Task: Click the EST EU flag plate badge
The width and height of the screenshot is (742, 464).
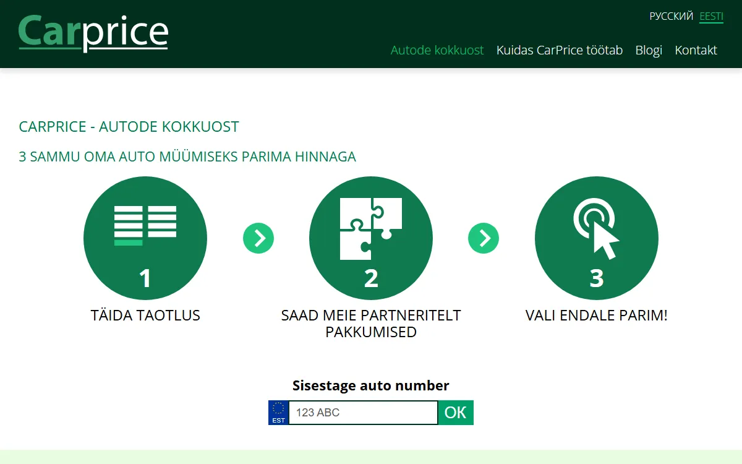Action: [279, 413]
